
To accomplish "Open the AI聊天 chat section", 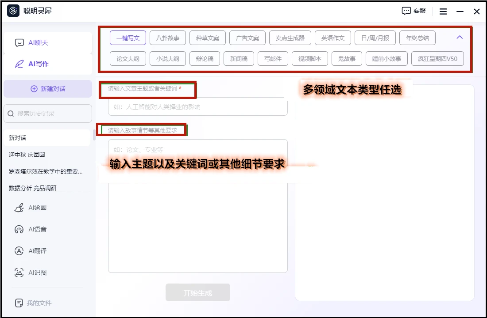I will click(47, 43).
